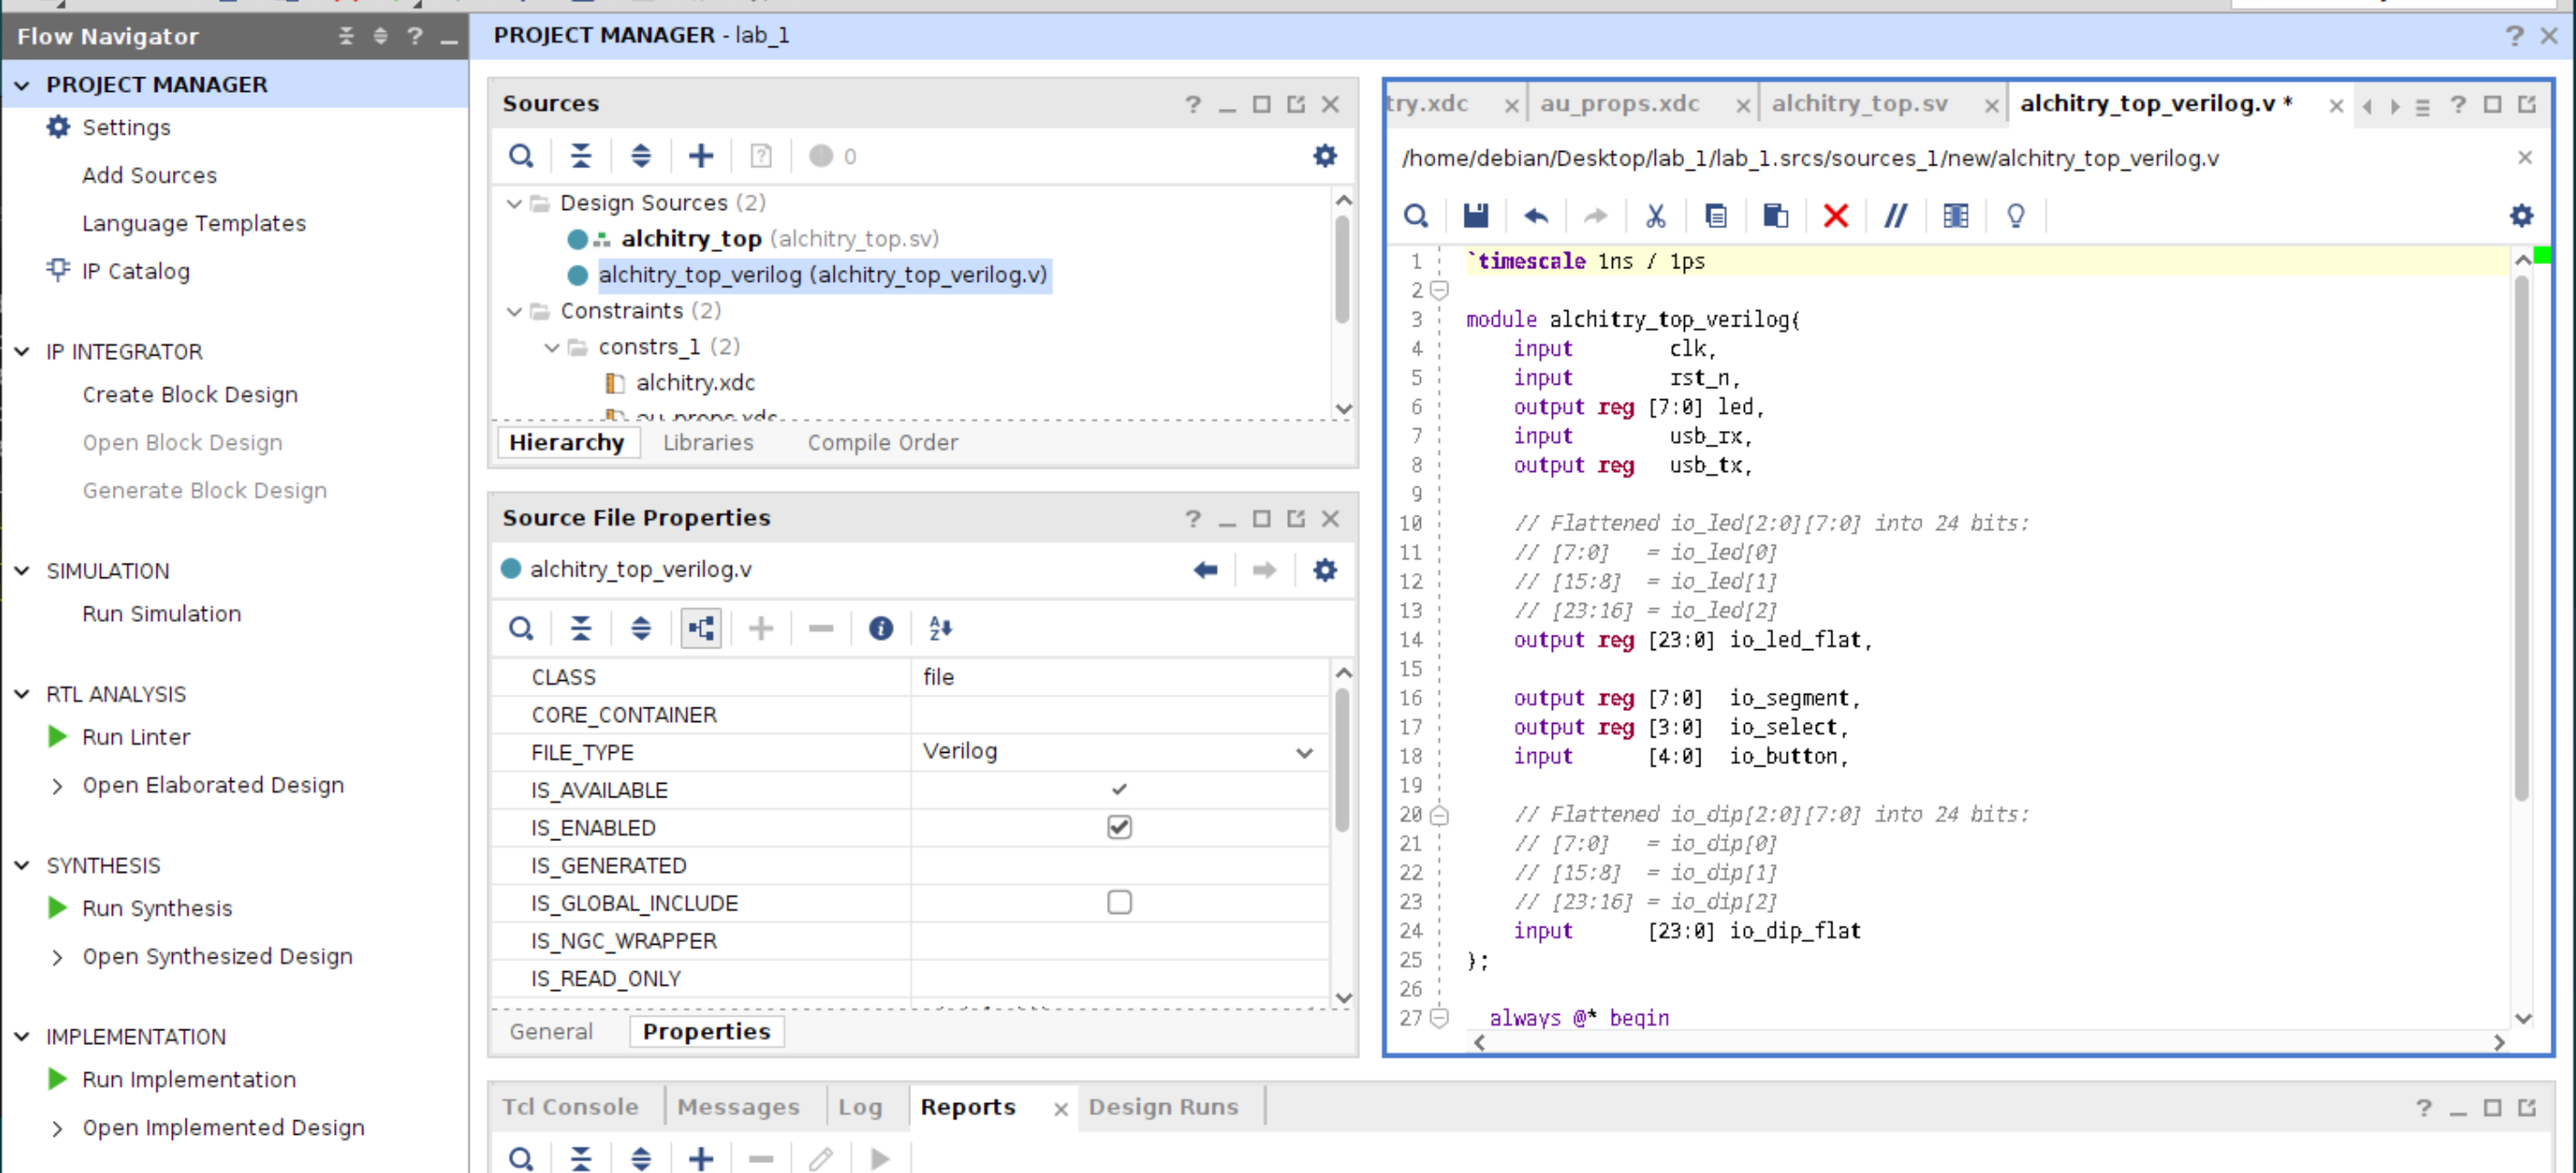Check the IS_GLOBAL_INCLUDE checkbox
Viewport: 2576px width, 1173px height.
[1119, 903]
